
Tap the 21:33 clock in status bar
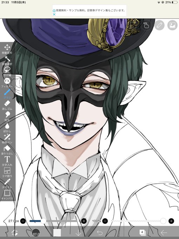point(5,2)
